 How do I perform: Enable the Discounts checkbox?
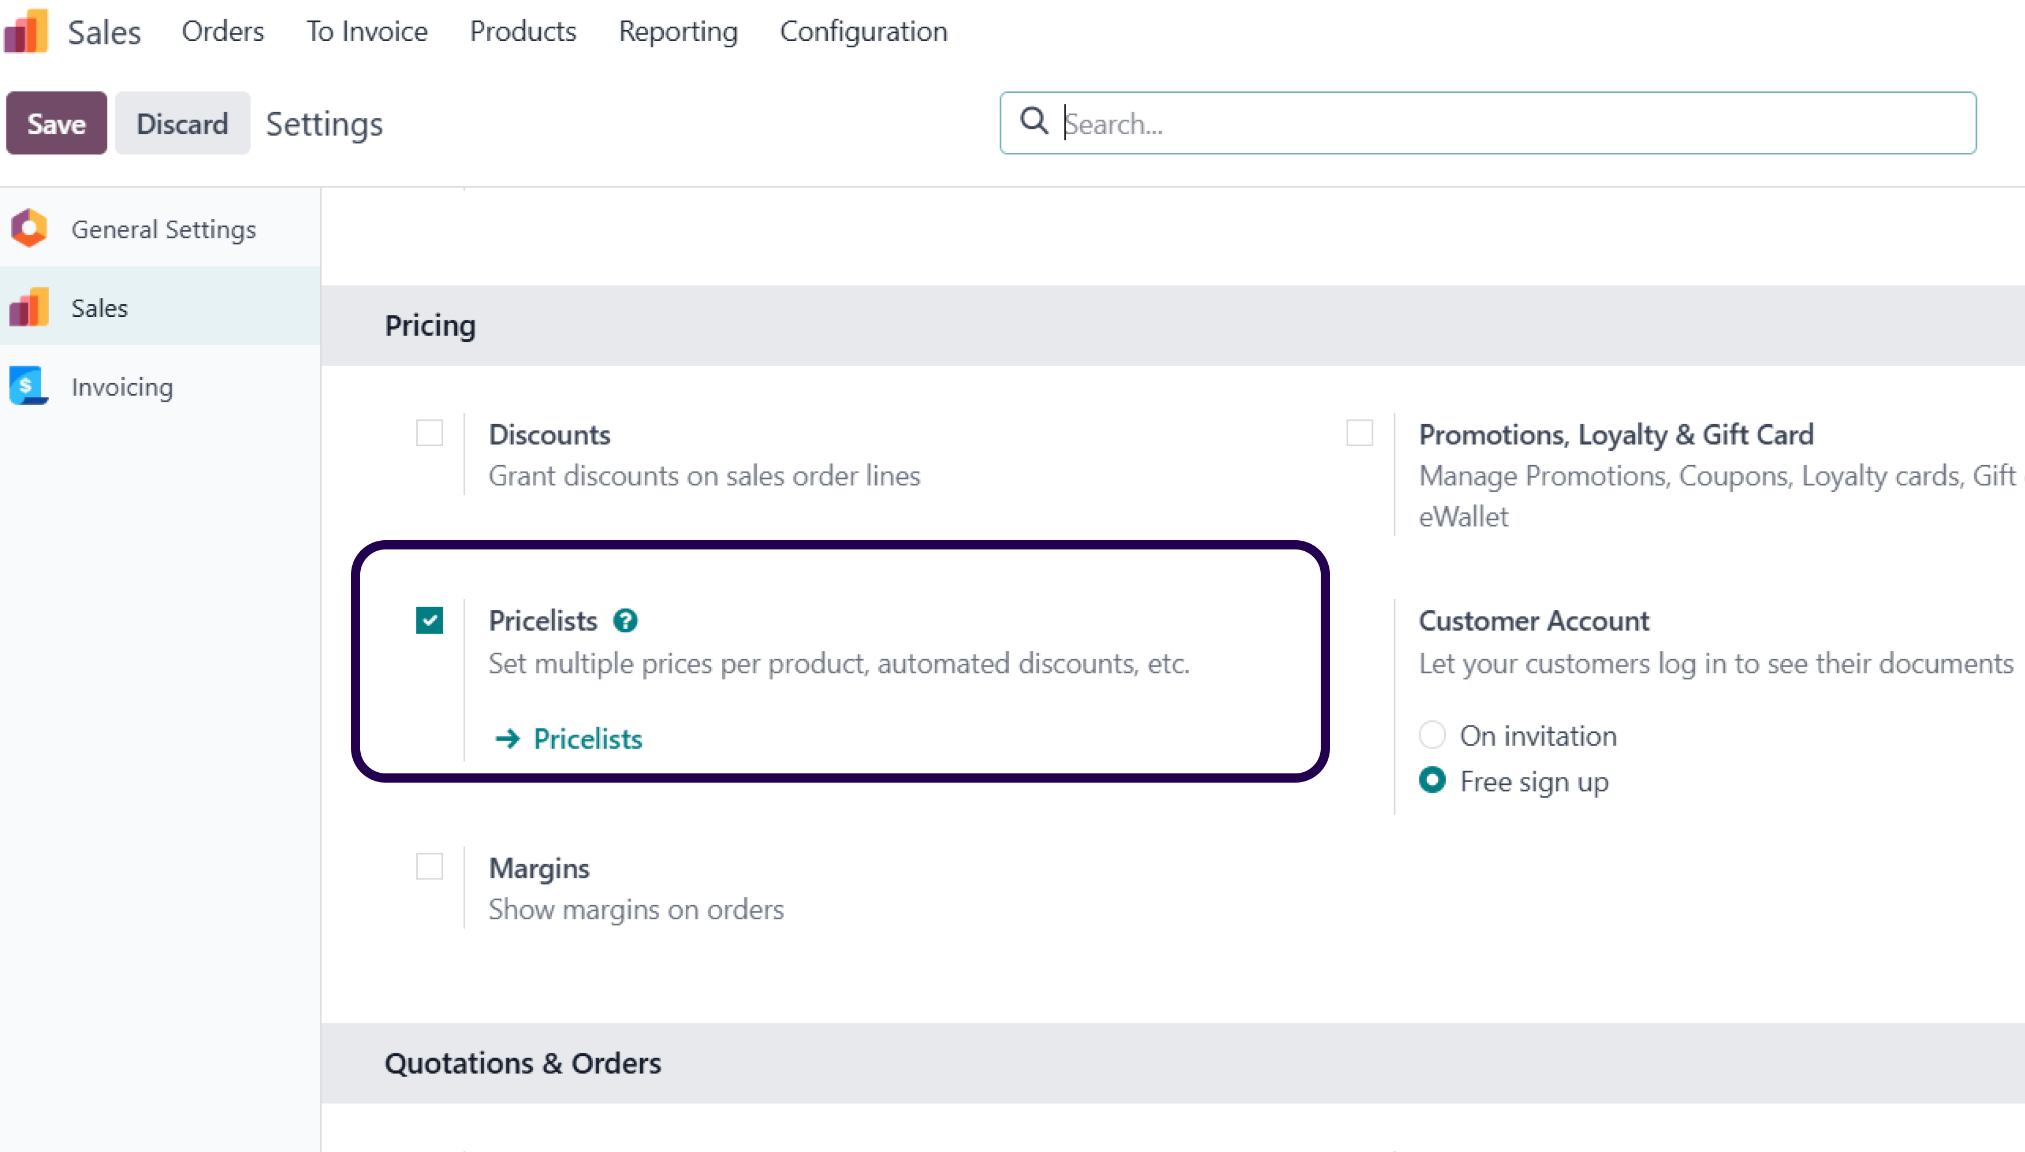pos(429,433)
